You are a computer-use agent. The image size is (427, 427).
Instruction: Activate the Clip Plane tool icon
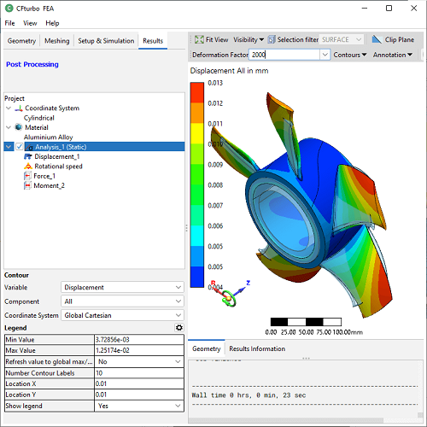pyautogui.click(x=377, y=39)
